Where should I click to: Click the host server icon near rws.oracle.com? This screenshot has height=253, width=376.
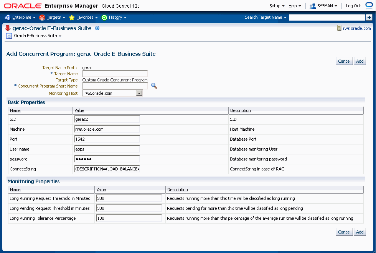tap(339, 28)
